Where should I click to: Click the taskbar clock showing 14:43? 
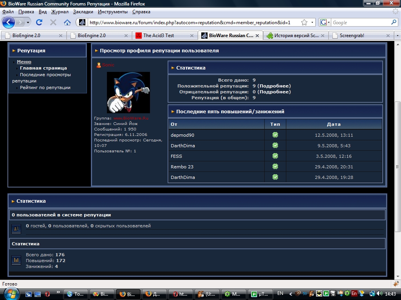[x=390, y=294]
